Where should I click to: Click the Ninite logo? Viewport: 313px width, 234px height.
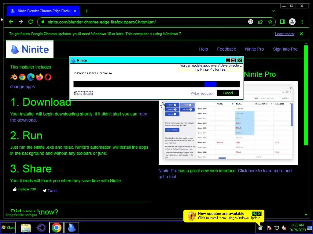point(30,49)
